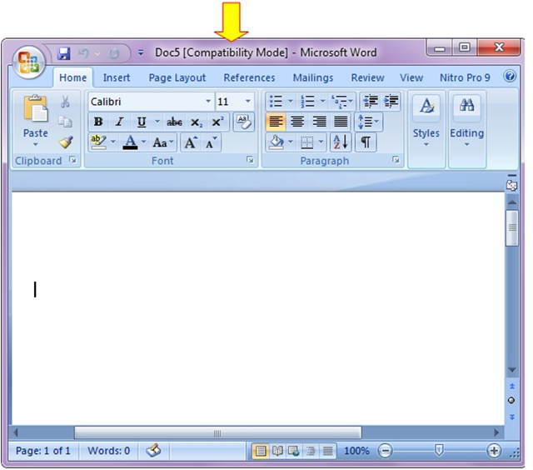This screenshot has height=470, width=533.
Task: Toggle Italic formatting
Action: (x=119, y=122)
